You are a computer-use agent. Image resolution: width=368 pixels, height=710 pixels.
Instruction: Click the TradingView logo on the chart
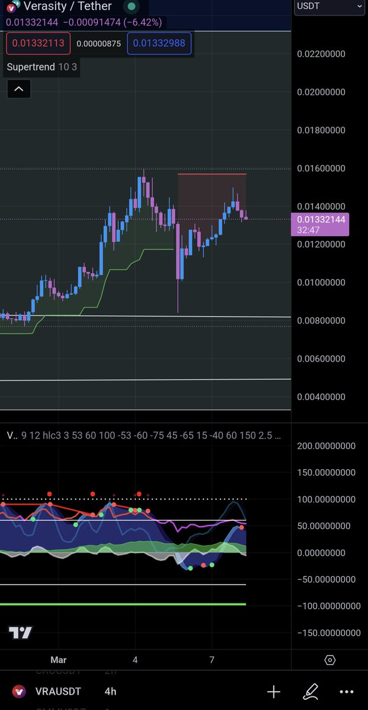click(20, 632)
